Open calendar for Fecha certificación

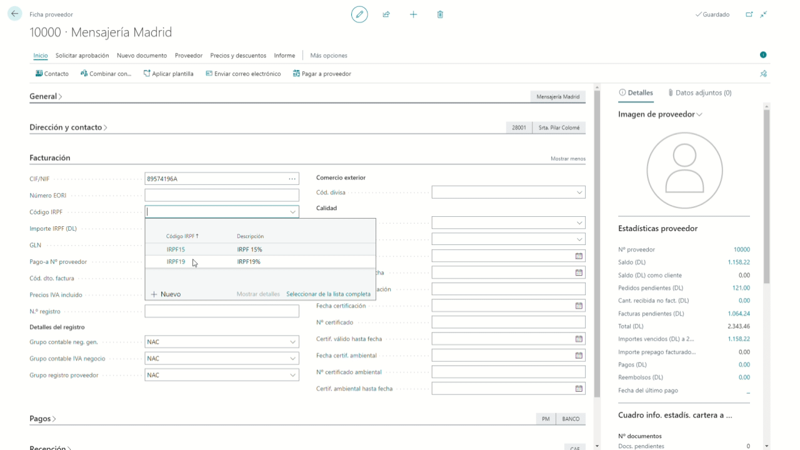579,306
